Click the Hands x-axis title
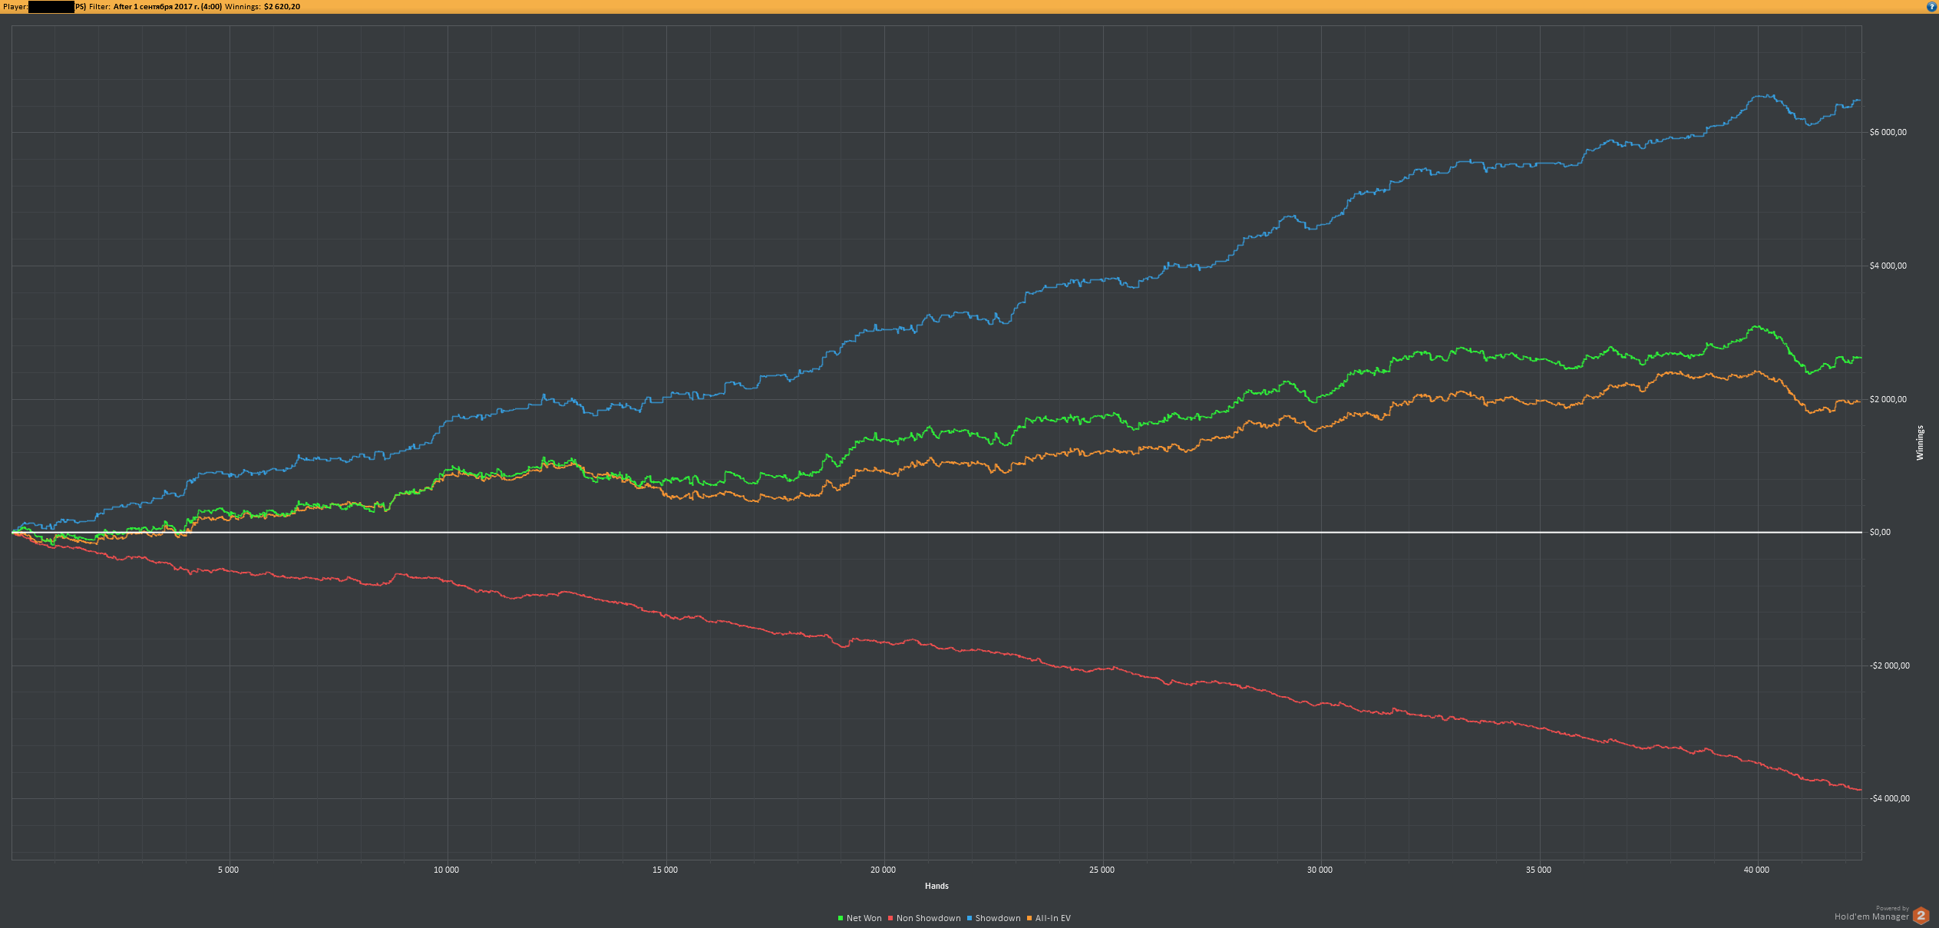This screenshot has width=1939, height=928. click(936, 886)
